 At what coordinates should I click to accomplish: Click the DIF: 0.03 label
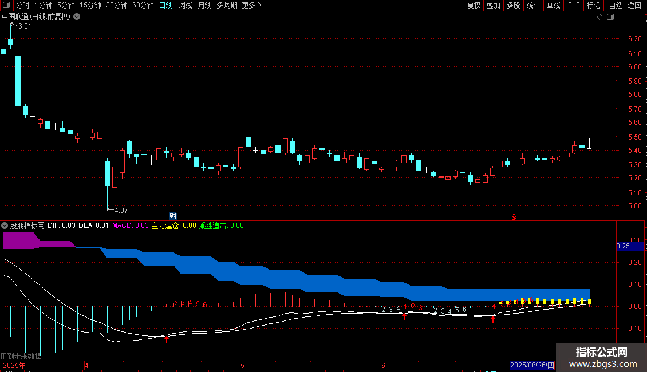point(61,225)
